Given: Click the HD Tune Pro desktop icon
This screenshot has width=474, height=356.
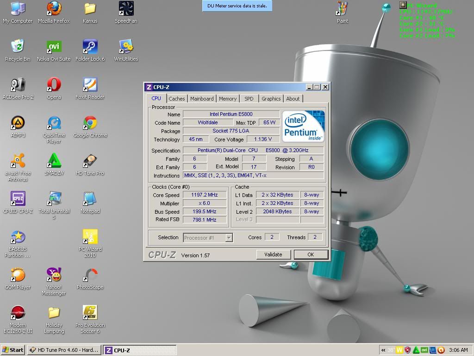Looking at the screenshot, I should 90,165.
